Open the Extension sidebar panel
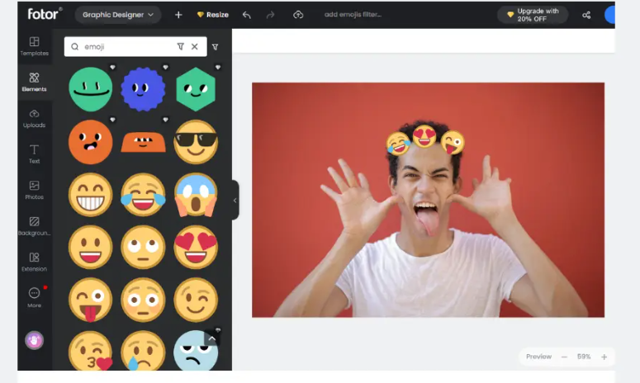This screenshot has height=383, width=640. click(x=35, y=262)
